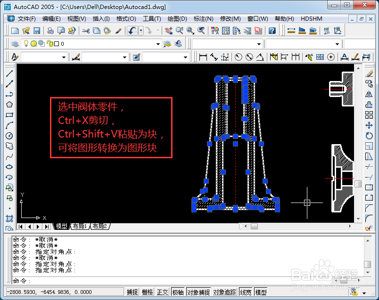Image resolution: width=379 pixels, height=300 pixels.
Task: Click the Radius Dimension tool
Action: [239, 57]
